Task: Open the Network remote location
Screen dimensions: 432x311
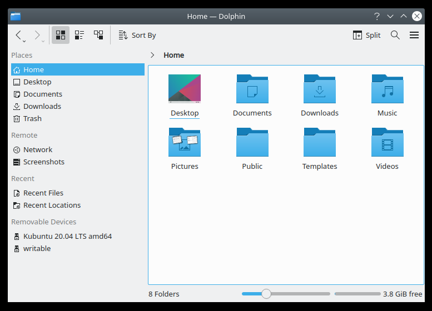Action: click(x=37, y=149)
